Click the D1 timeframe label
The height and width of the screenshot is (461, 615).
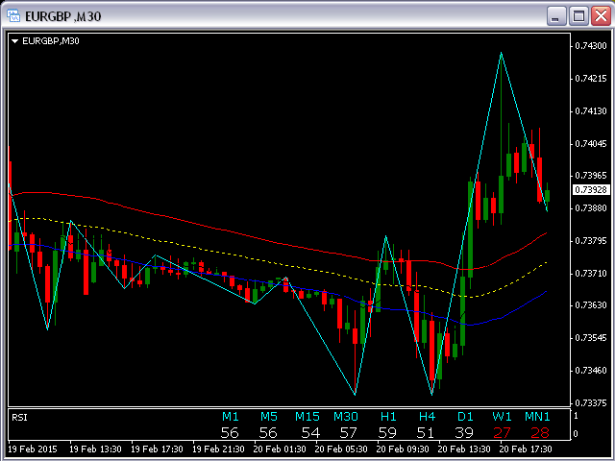pos(465,416)
